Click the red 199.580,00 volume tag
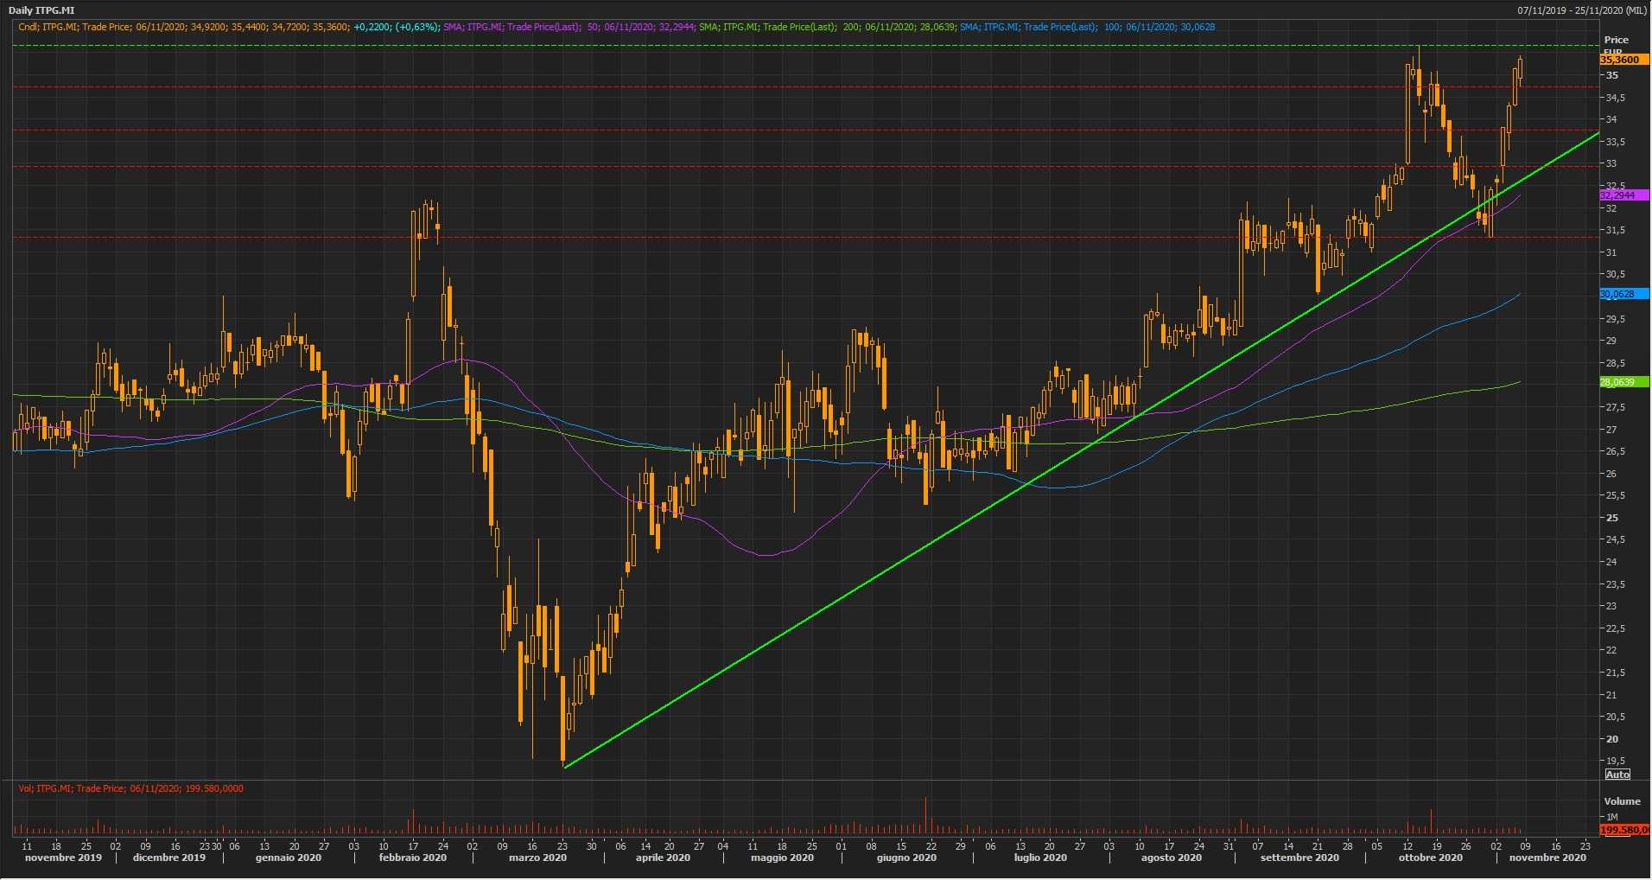 (x=1624, y=830)
